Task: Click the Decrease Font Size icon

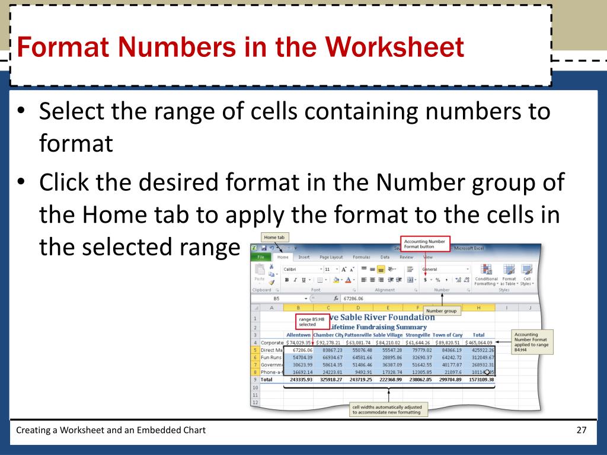Action: (352, 270)
